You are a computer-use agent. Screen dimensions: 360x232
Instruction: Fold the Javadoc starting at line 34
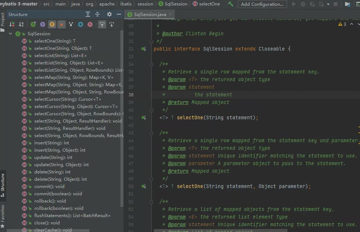[151, 64]
